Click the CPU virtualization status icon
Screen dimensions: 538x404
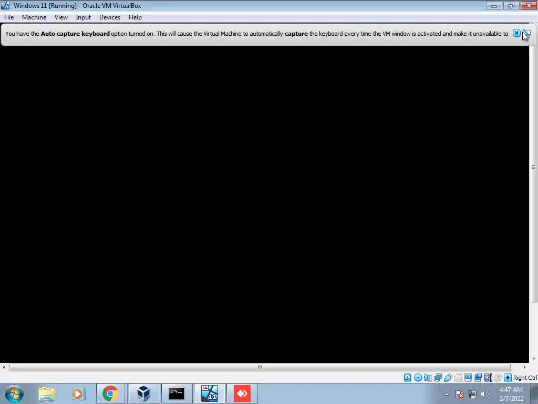coord(488,378)
